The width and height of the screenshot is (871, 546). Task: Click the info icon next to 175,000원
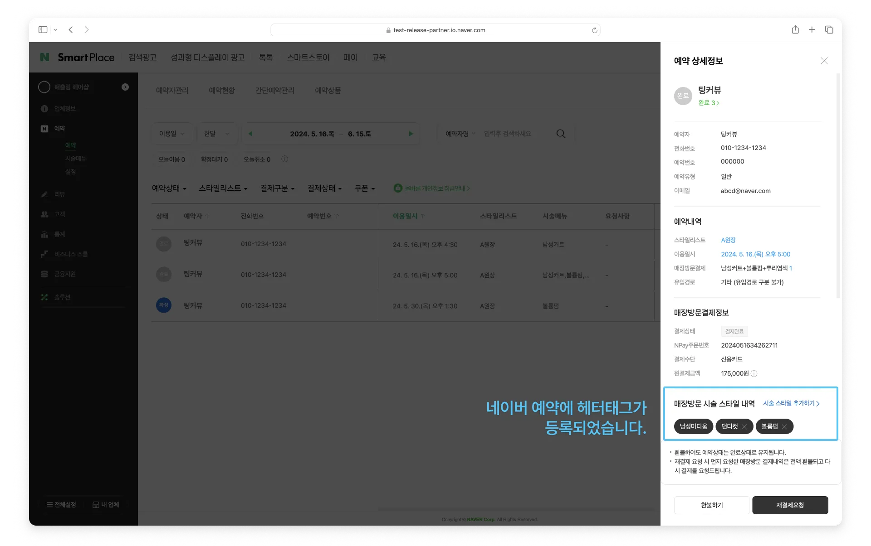coord(754,374)
